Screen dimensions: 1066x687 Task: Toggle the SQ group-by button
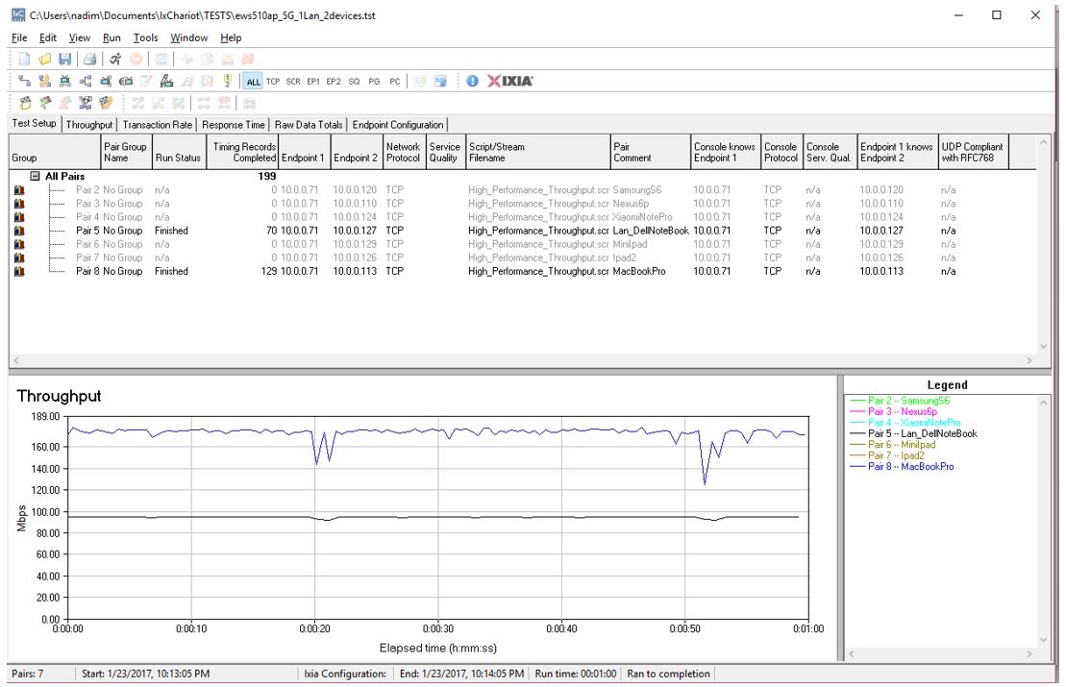354,82
